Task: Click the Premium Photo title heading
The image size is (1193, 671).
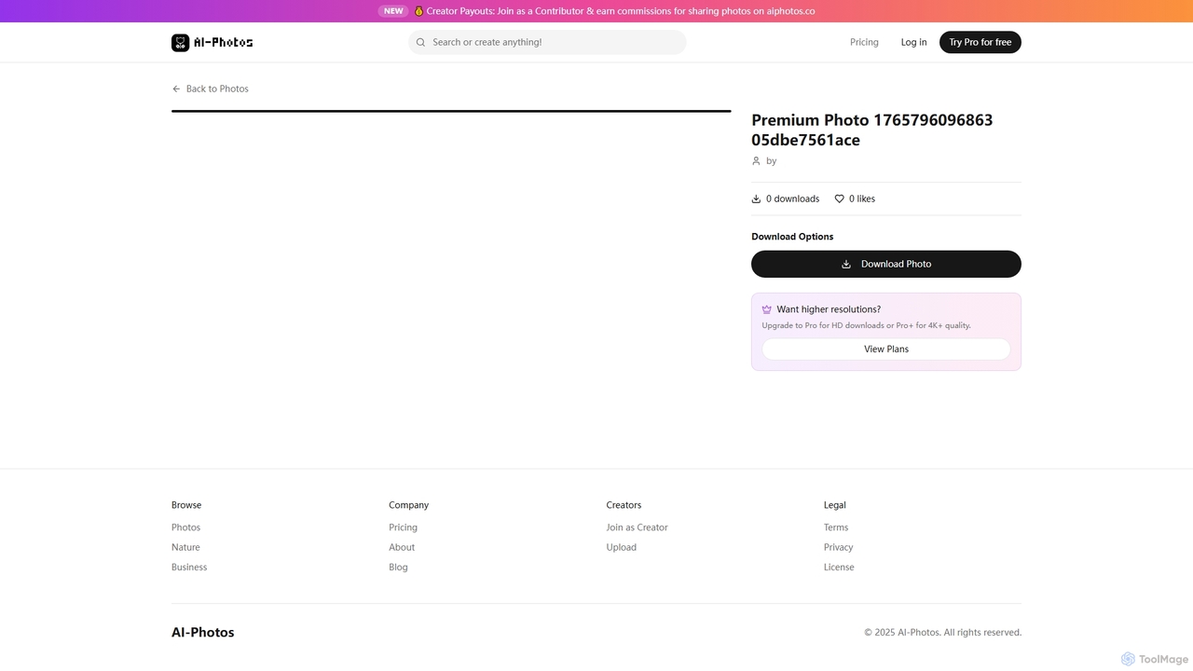Action: click(872, 130)
